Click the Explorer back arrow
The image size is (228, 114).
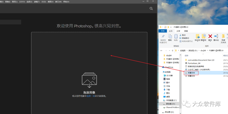161,51
